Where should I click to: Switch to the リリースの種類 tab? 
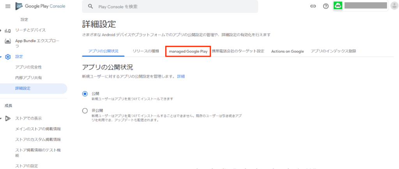[145, 51]
